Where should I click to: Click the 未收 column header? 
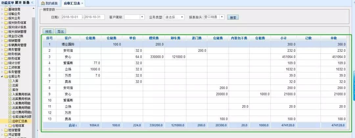point(334,38)
